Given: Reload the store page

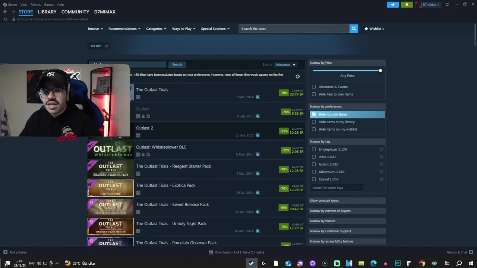Looking at the screenshot, I should point(5,19).
